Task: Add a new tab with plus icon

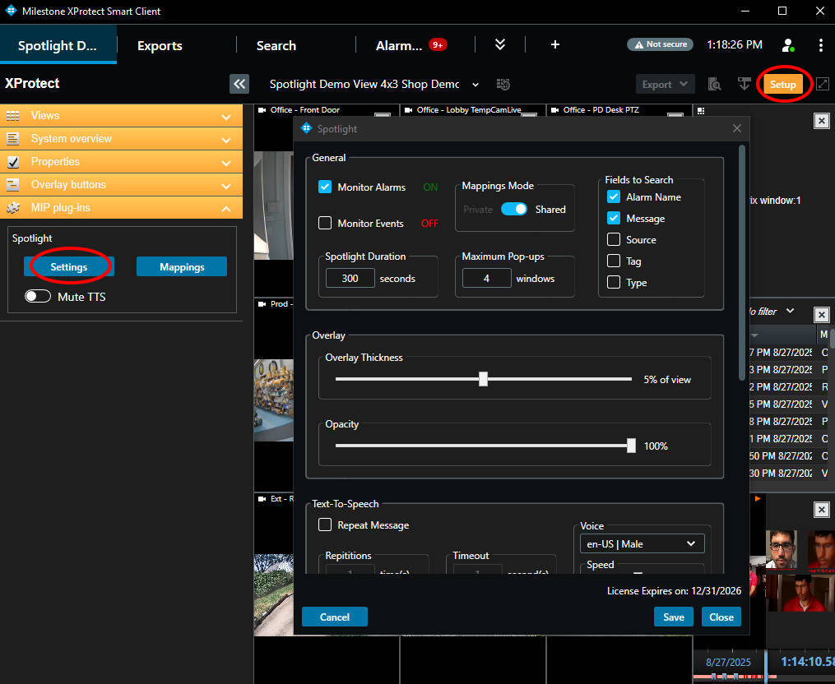Action: [554, 45]
